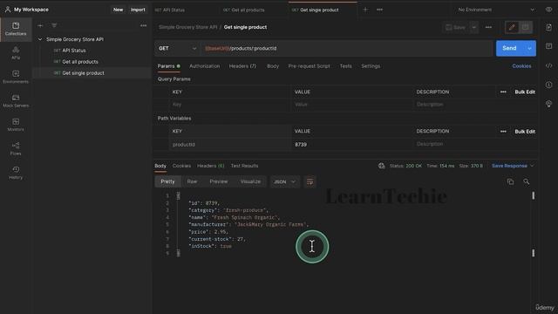The height and width of the screenshot is (314, 558).
Task: Switch to the Tests tab
Action: point(345,66)
